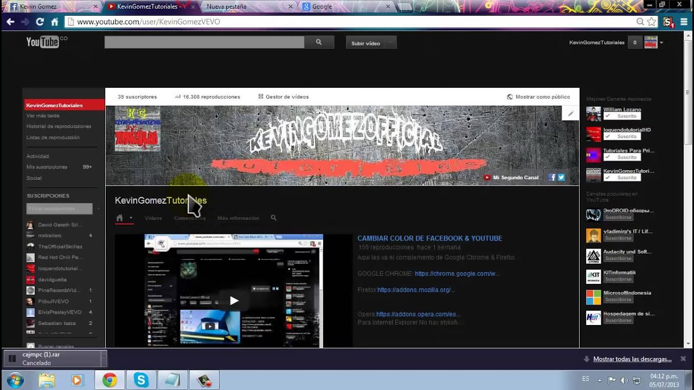Open Más información channel tab
The image size is (694, 390).
pos(238,218)
